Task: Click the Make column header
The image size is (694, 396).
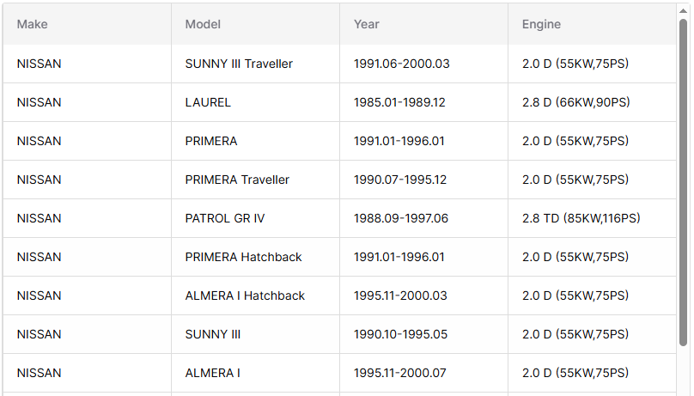Action: pyautogui.click(x=33, y=24)
